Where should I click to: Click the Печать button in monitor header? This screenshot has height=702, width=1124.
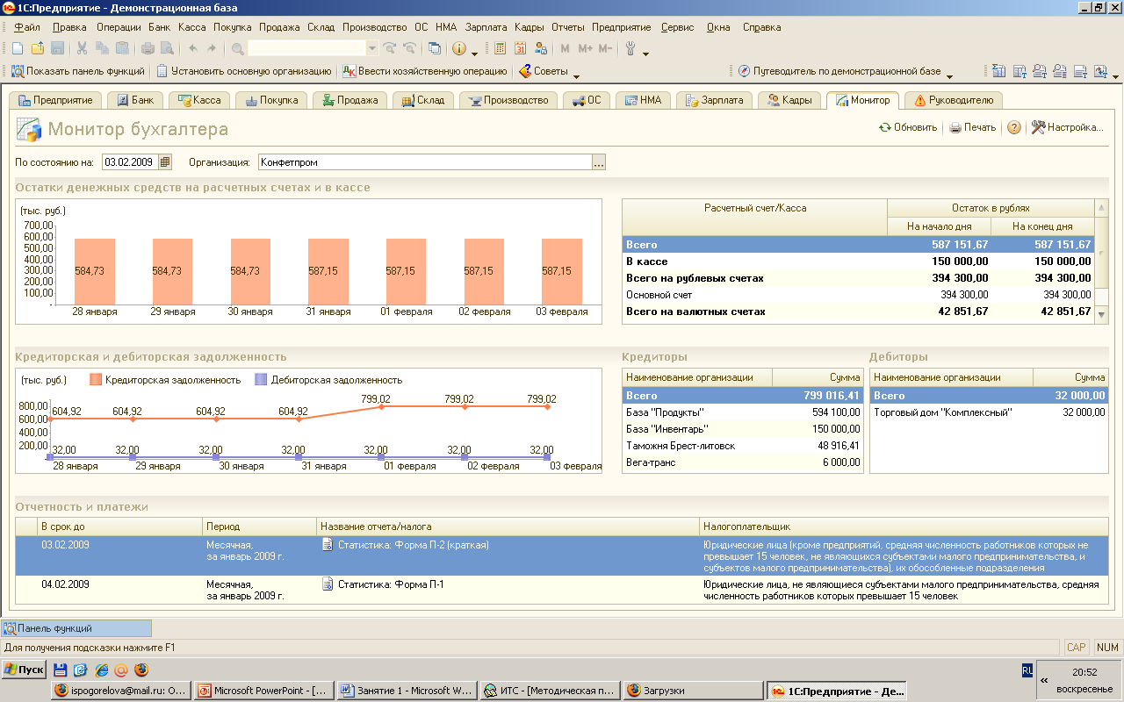click(973, 127)
